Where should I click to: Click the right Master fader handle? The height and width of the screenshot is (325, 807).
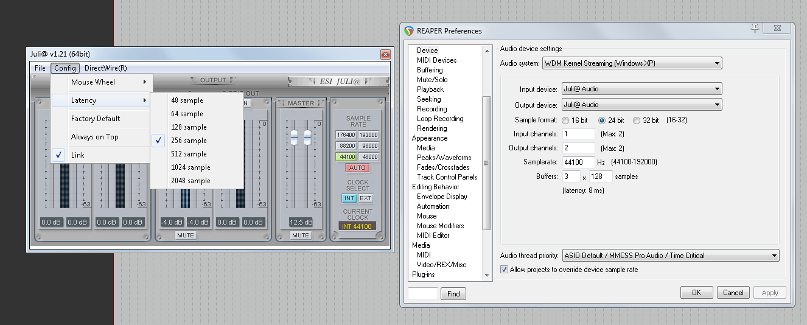click(307, 137)
